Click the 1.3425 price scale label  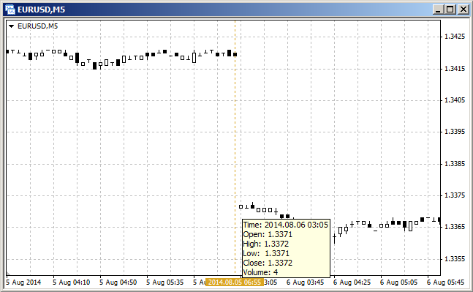pos(455,37)
